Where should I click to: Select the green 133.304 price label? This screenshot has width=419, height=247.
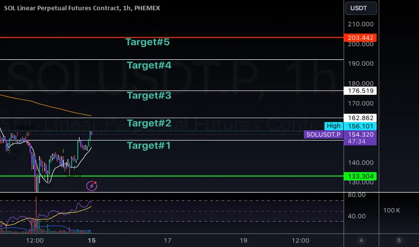360,176
